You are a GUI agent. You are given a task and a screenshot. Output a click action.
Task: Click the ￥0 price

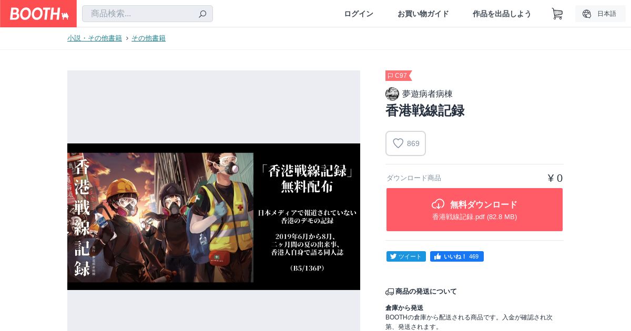pos(555,178)
